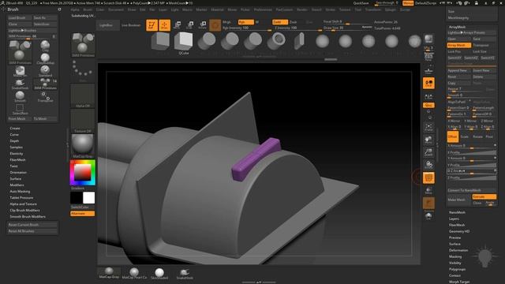Toggle the PolyFrame grid icon
505x284 pixels.
click(428, 177)
